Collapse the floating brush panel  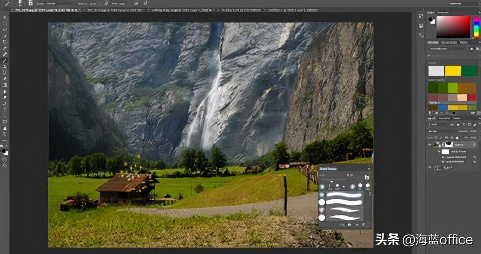[369, 168]
